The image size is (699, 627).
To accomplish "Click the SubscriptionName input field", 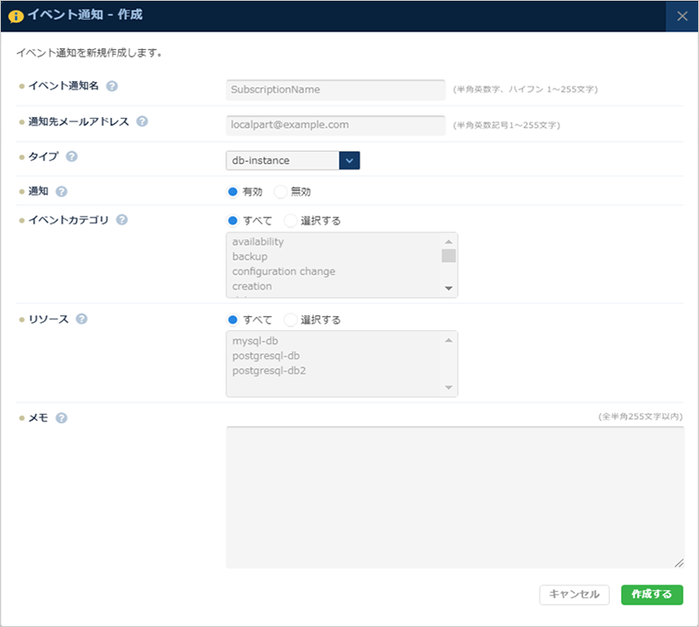I will point(336,89).
